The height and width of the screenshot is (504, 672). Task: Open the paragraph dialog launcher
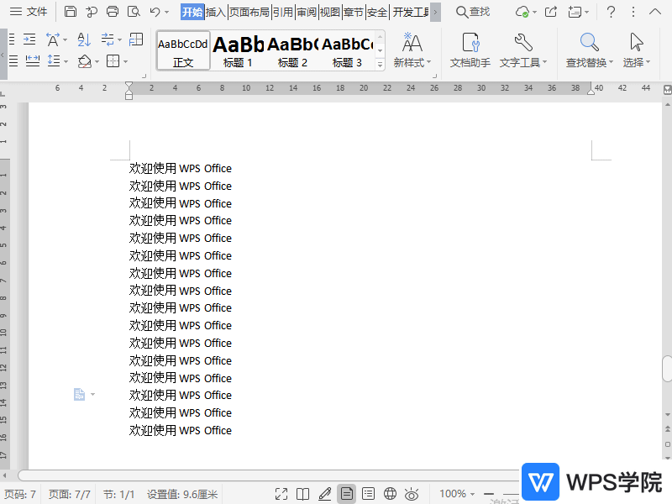[144, 76]
